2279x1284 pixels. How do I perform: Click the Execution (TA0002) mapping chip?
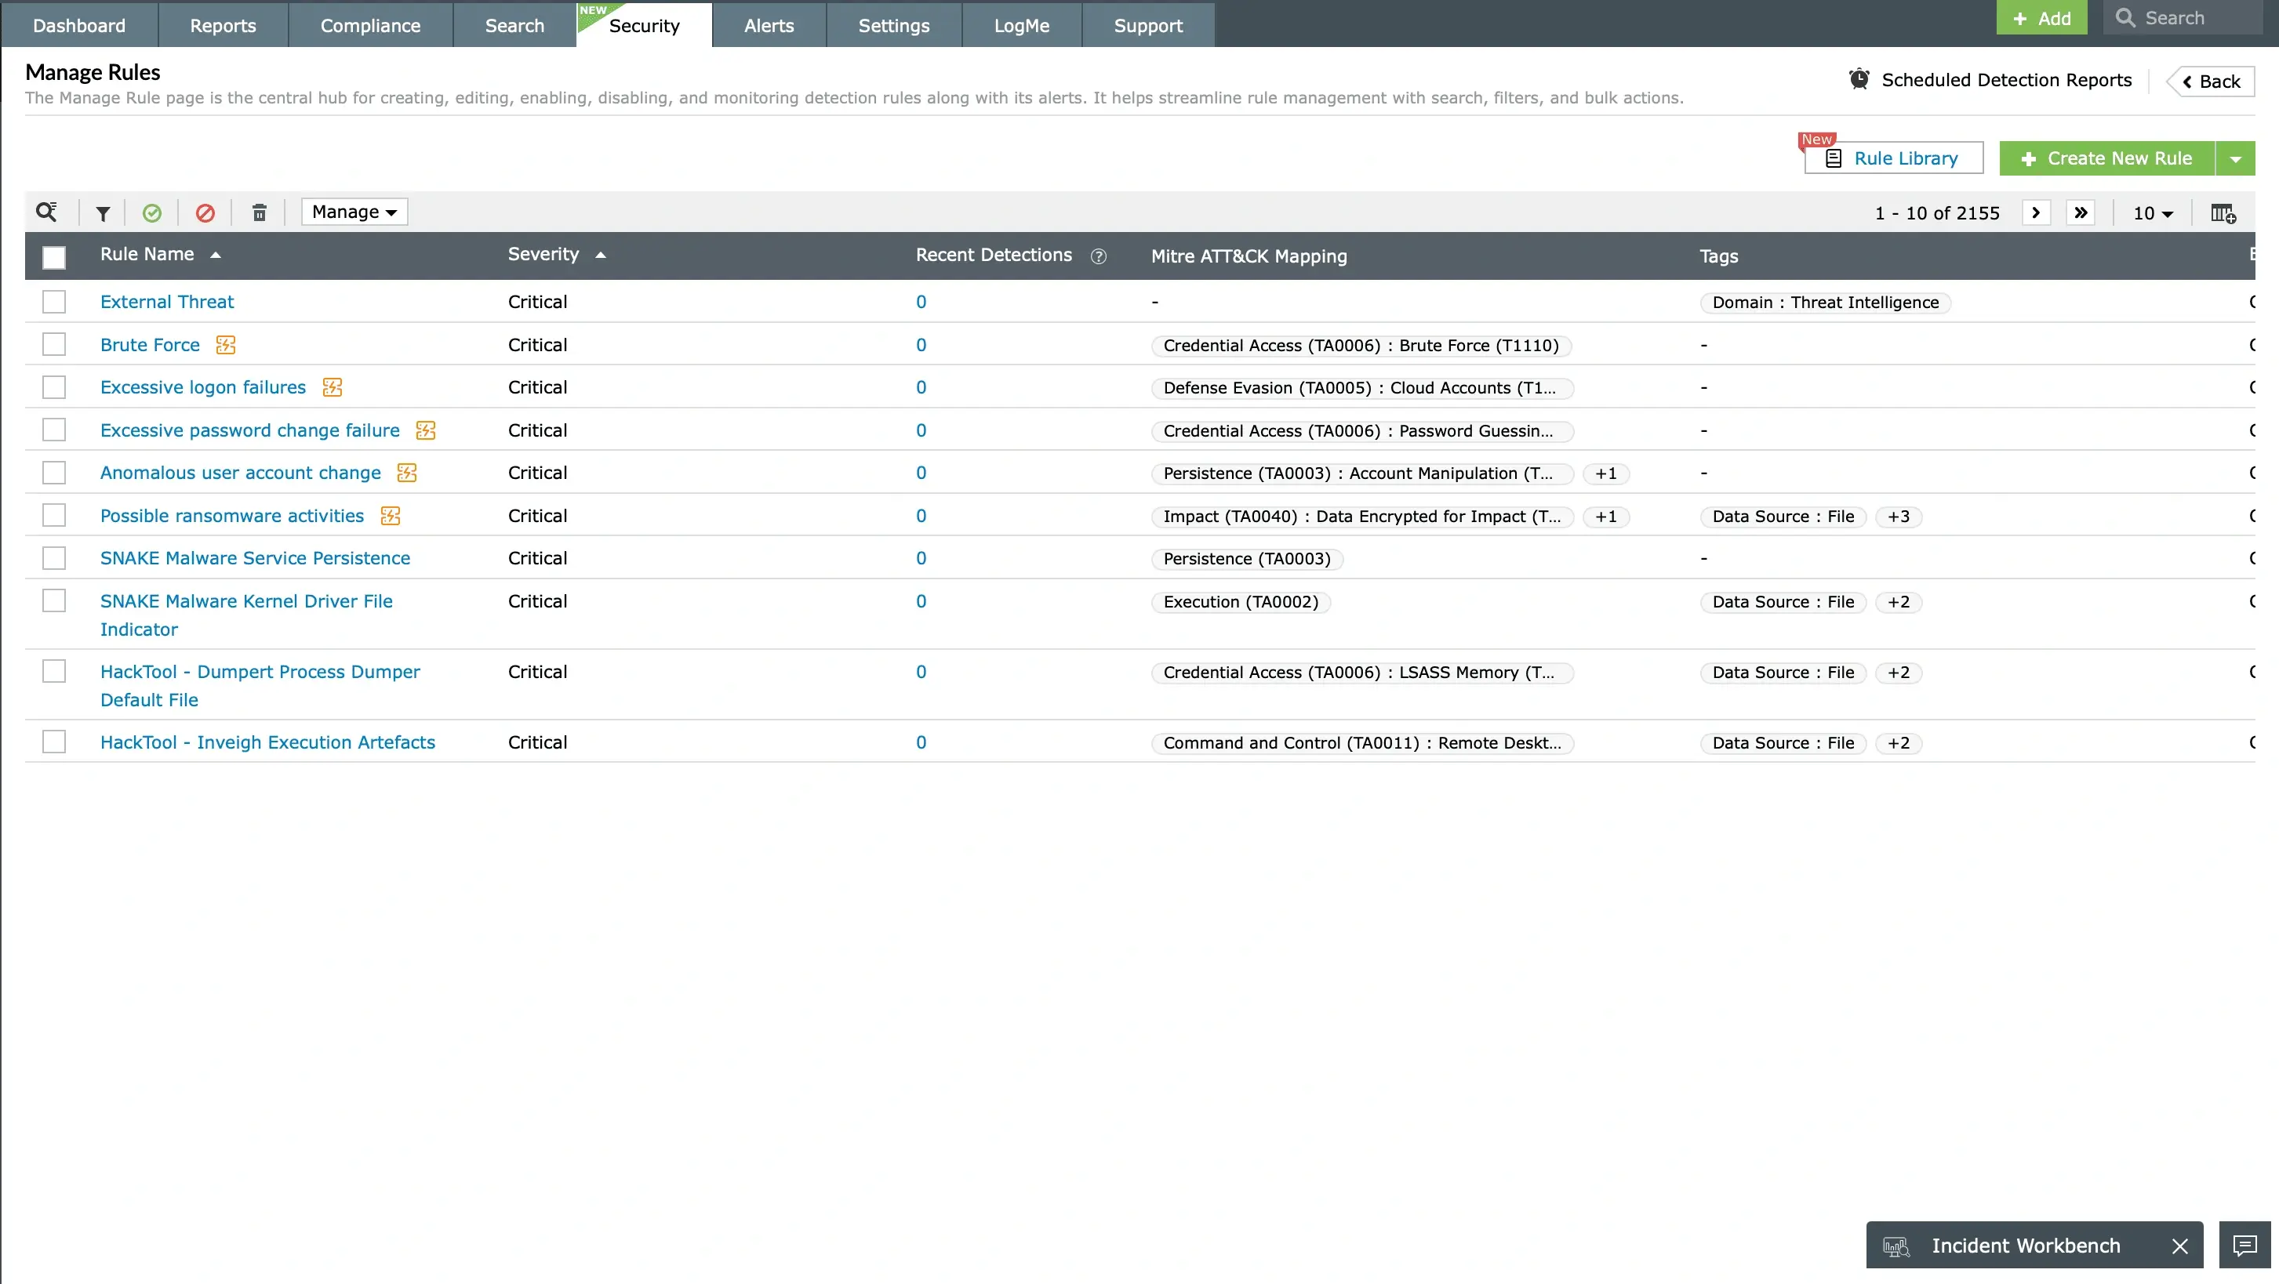(1241, 602)
